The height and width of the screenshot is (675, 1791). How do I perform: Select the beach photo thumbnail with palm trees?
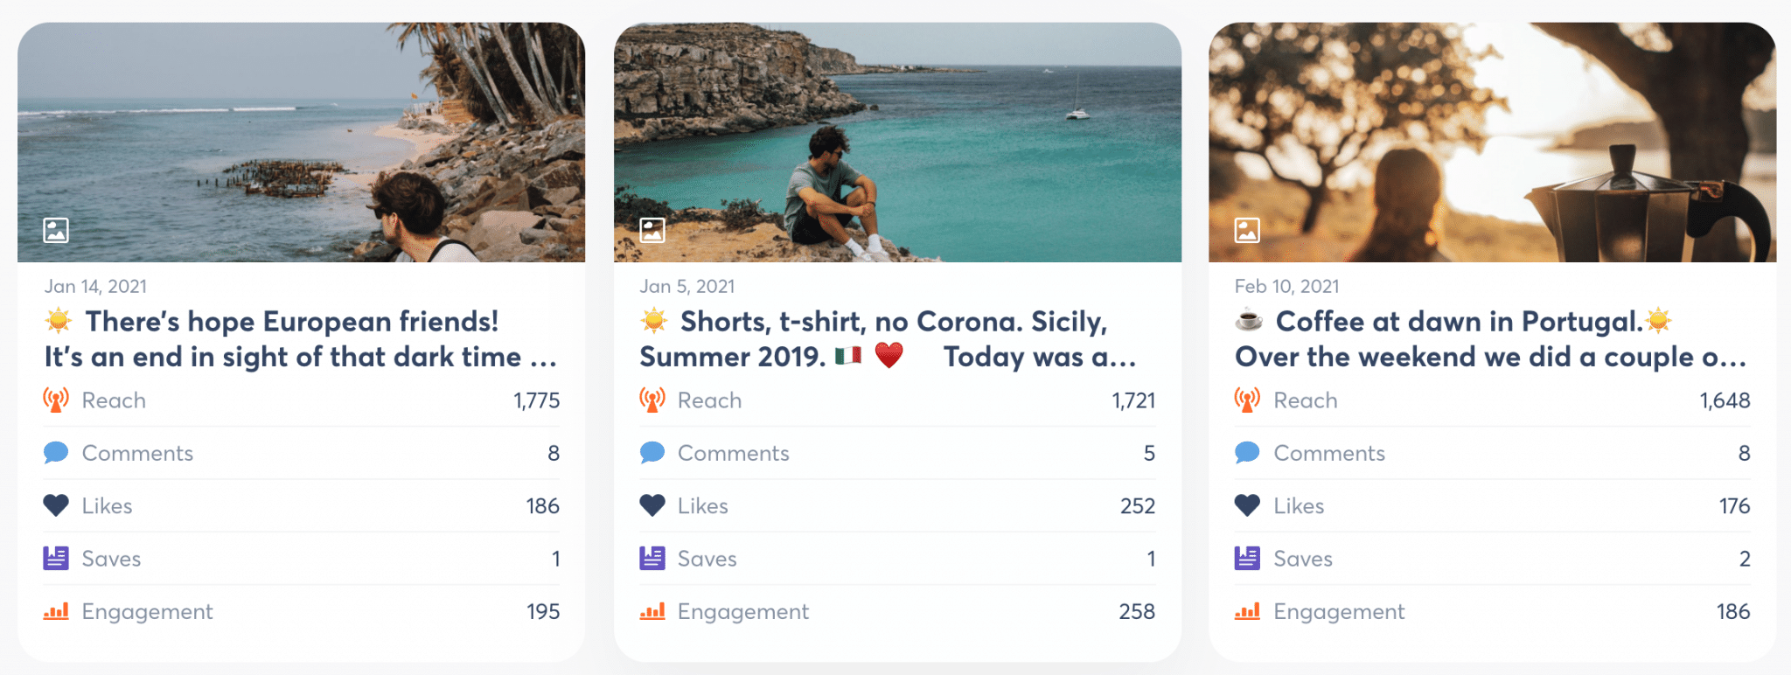click(x=301, y=142)
